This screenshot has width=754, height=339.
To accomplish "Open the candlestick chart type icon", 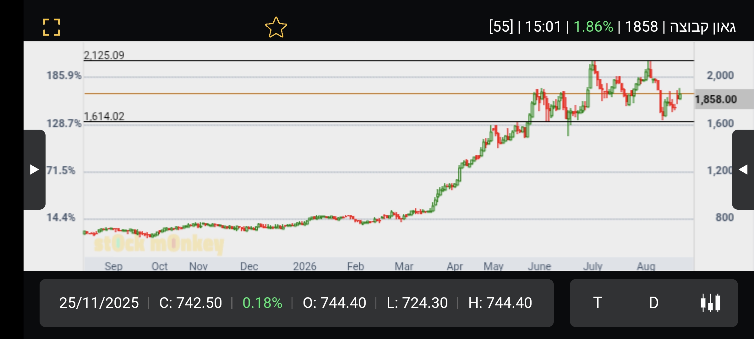I will click(710, 303).
